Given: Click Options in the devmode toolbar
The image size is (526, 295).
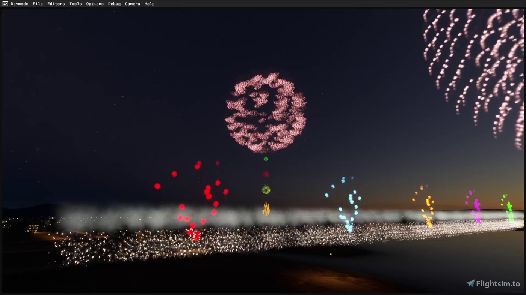Looking at the screenshot, I should pyautogui.click(x=95, y=4).
